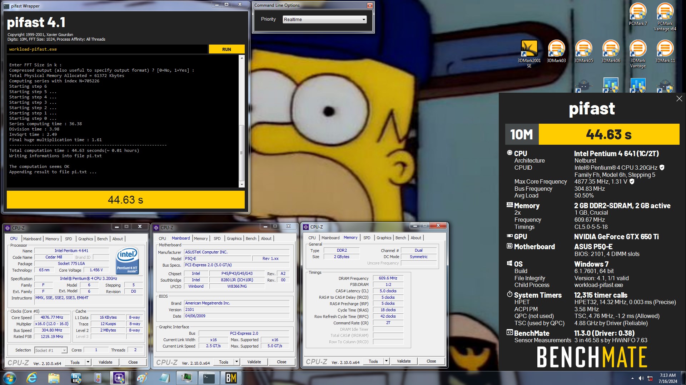Screen dimensions: 686x385
Task: Open the PCMark Vantage x64 desktop shortcut
Action: (x=665, y=17)
